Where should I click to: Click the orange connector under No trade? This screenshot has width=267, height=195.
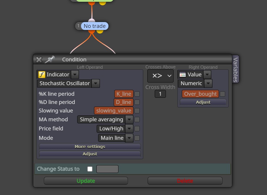point(92,31)
